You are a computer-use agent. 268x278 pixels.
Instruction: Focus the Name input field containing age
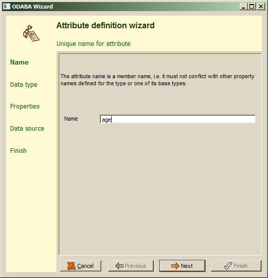(x=177, y=119)
